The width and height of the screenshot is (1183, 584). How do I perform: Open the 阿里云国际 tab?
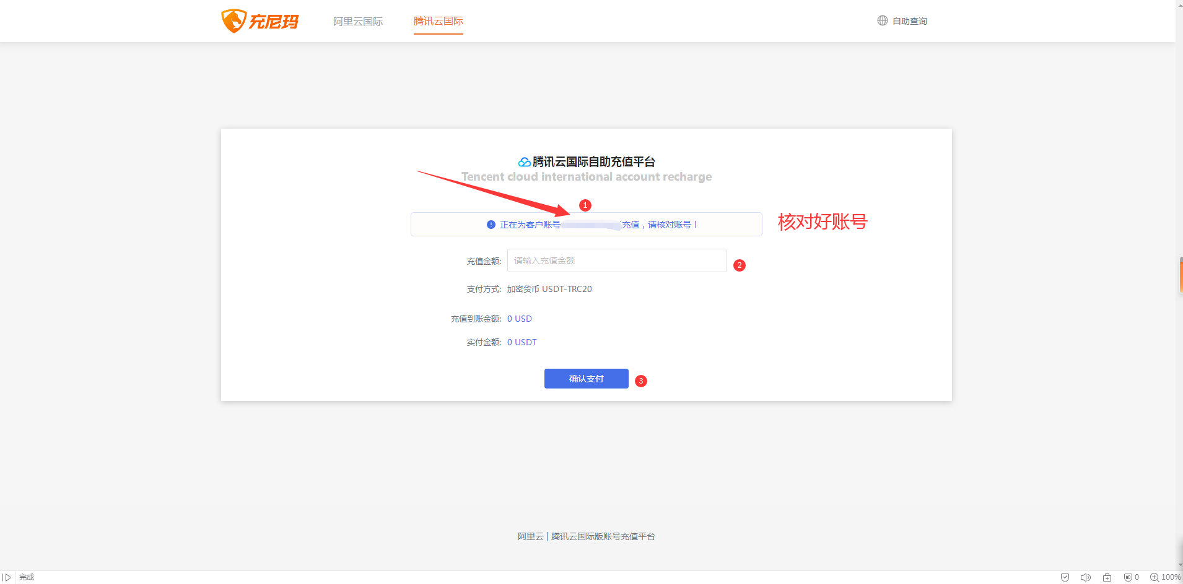coord(358,22)
